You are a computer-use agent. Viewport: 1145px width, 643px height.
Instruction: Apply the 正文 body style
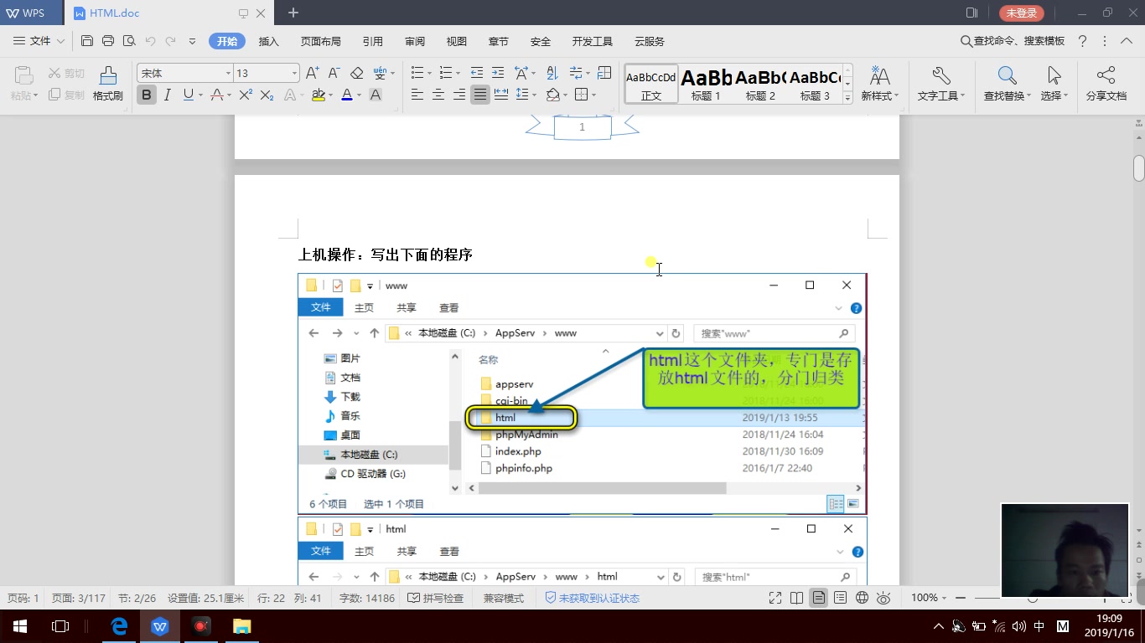651,84
